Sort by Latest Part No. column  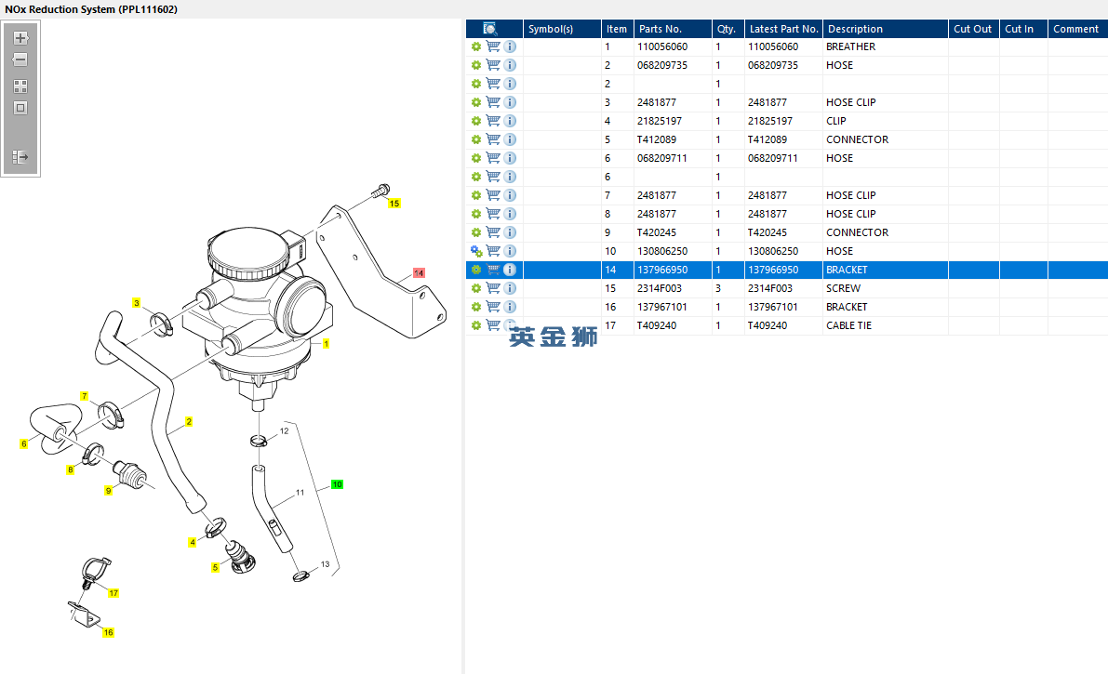point(783,29)
